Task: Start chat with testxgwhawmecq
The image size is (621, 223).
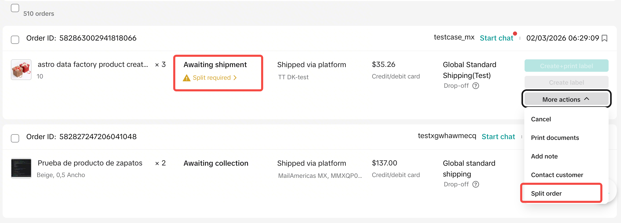Action: [498, 137]
